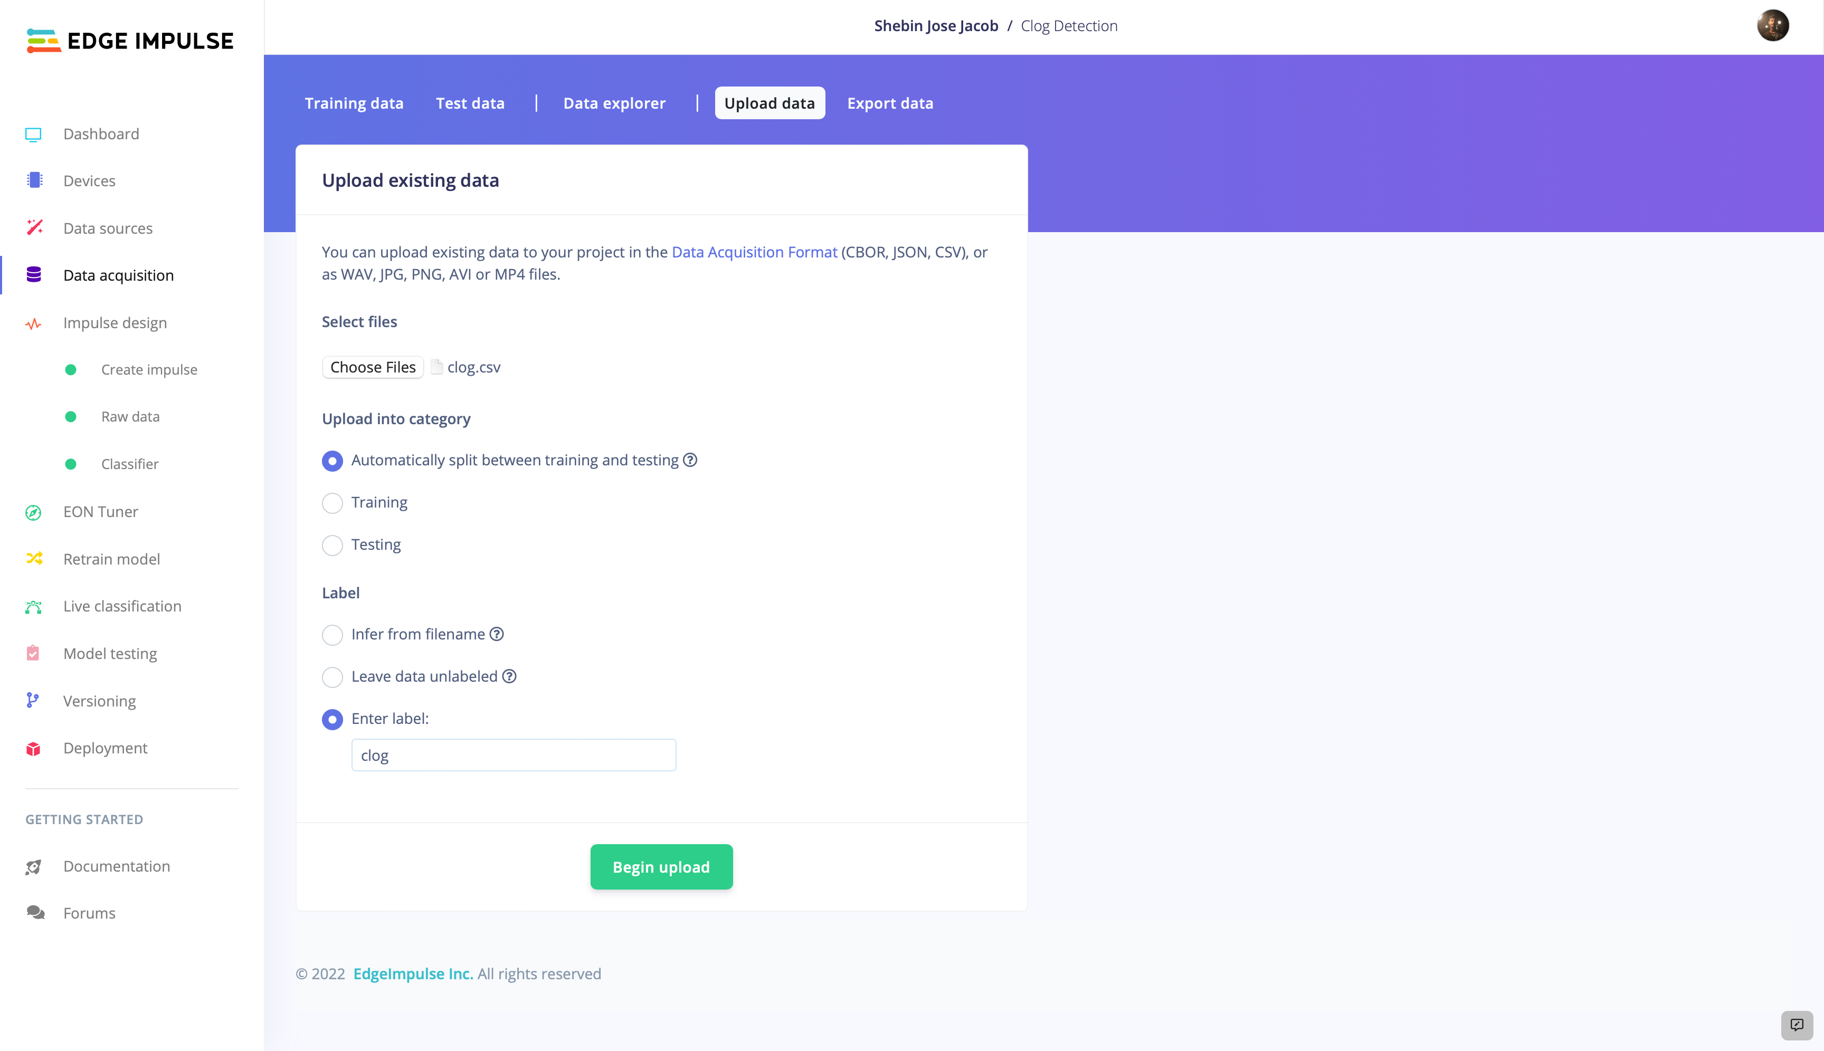Viewport: 1824px width, 1051px height.
Task: Select the Training category radio button
Action: [x=332, y=503]
